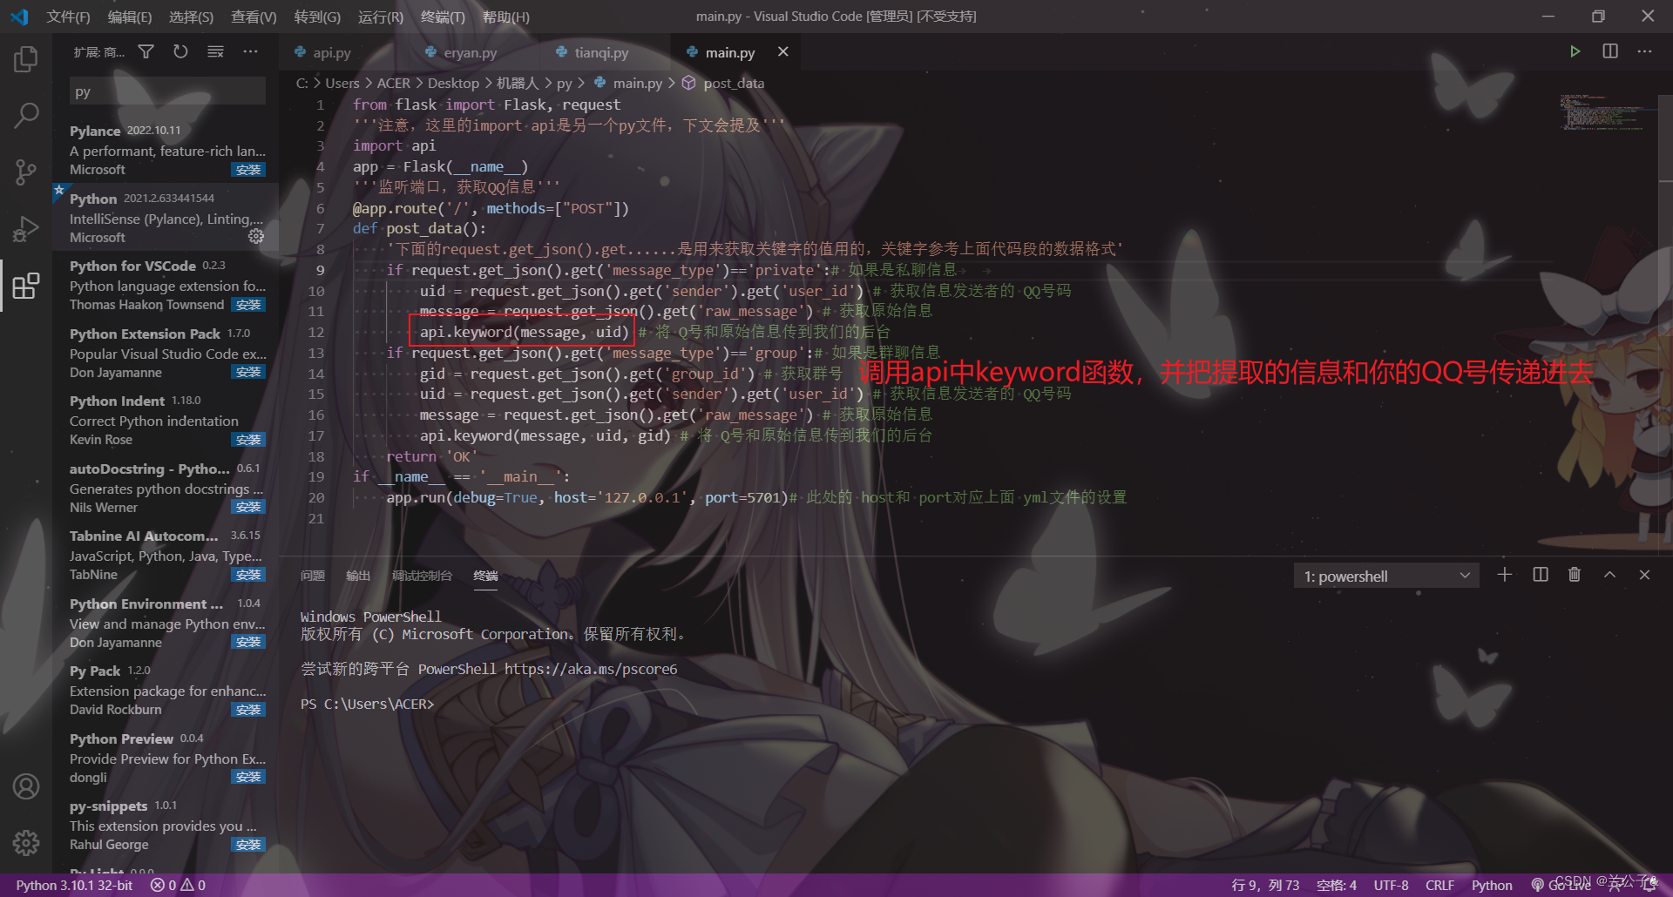Install the Python for VSCode extension

click(248, 305)
